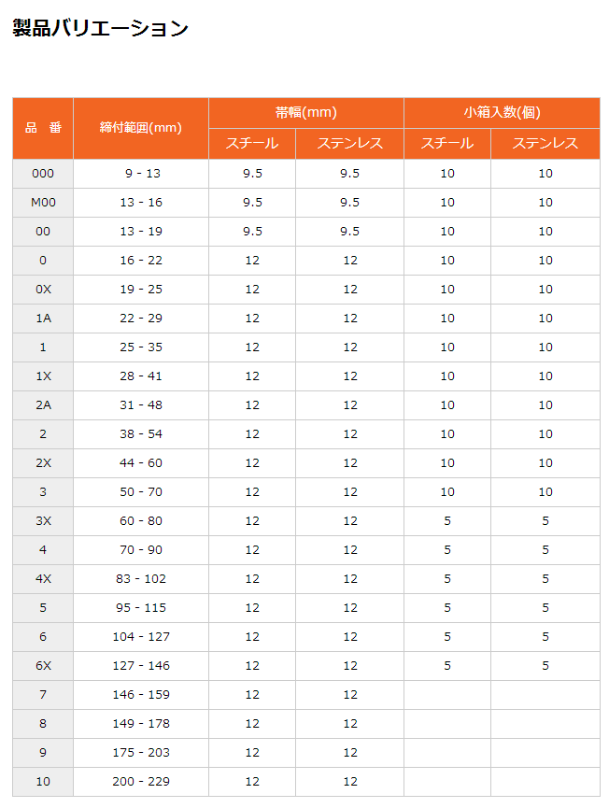Click part number 6X cell
The image size is (609, 808).
pos(43,666)
